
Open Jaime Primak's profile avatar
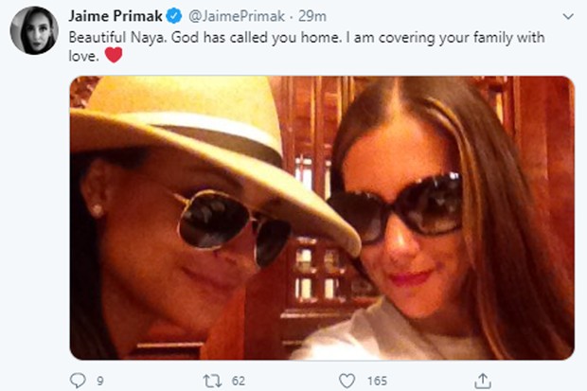[34, 30]
